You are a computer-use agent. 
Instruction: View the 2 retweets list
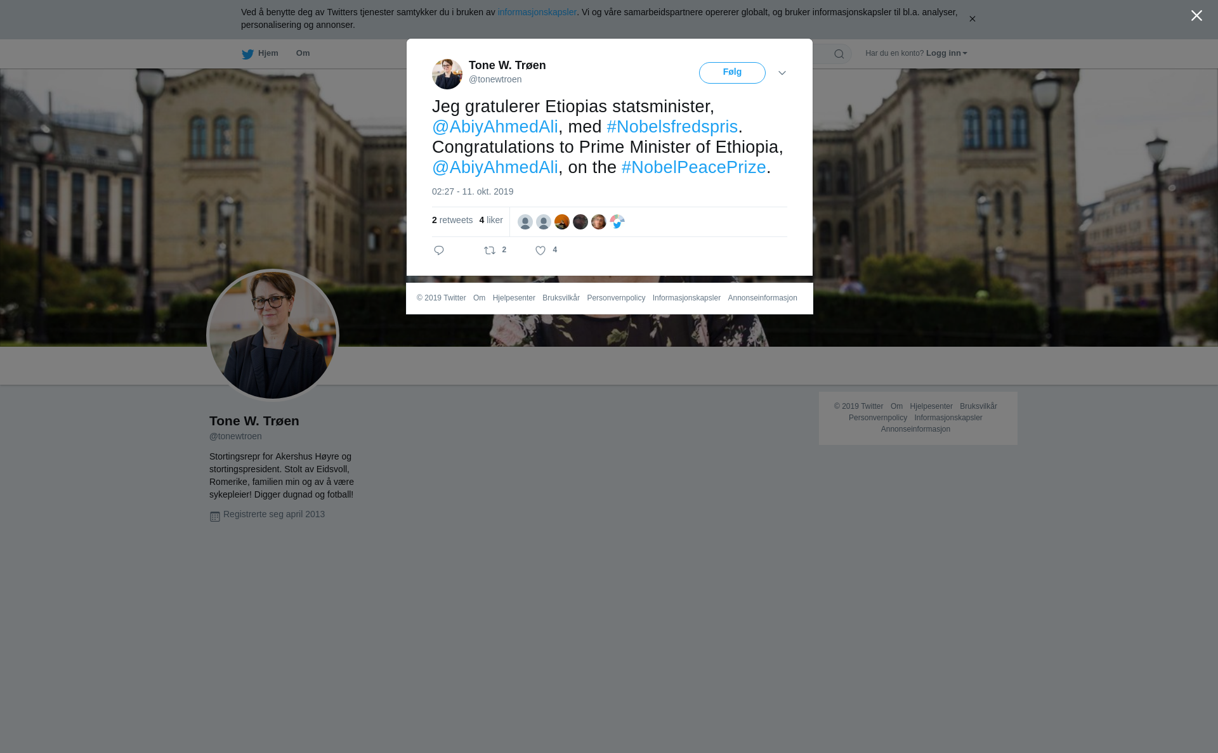452,220
